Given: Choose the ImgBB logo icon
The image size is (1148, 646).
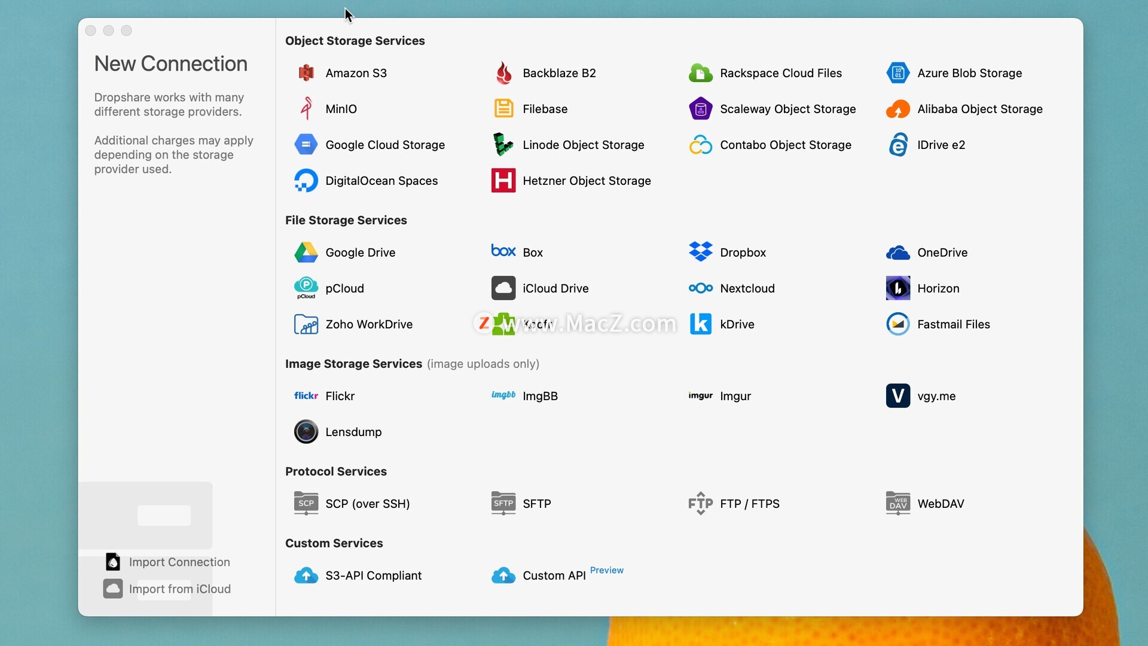Looking at the screenshot, I should click(503, 395).
